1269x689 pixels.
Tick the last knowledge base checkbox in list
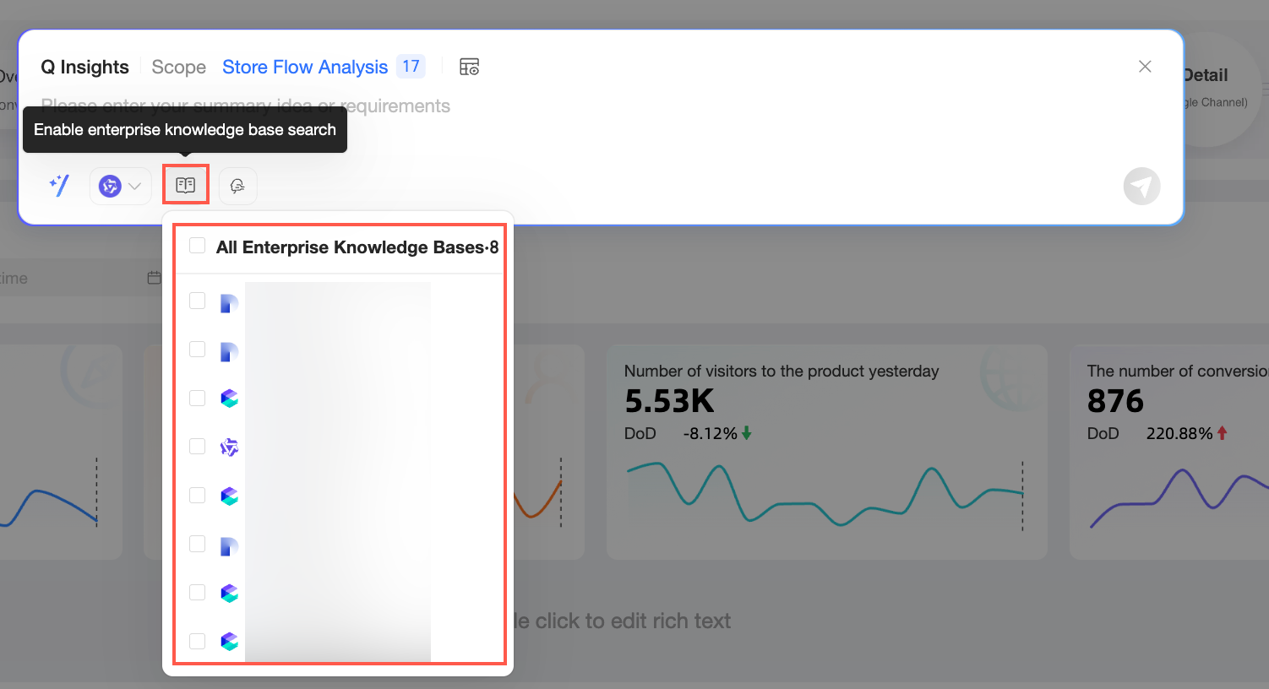coord(197,641)
